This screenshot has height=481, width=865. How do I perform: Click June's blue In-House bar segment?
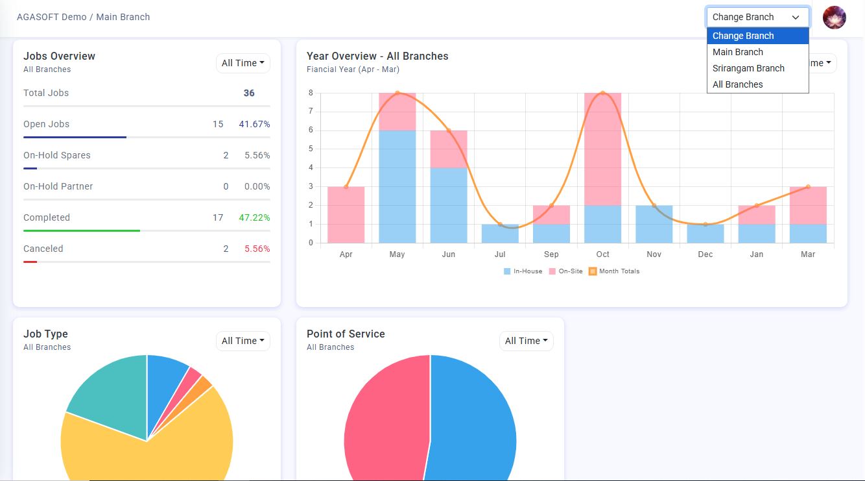coord(449,205)
